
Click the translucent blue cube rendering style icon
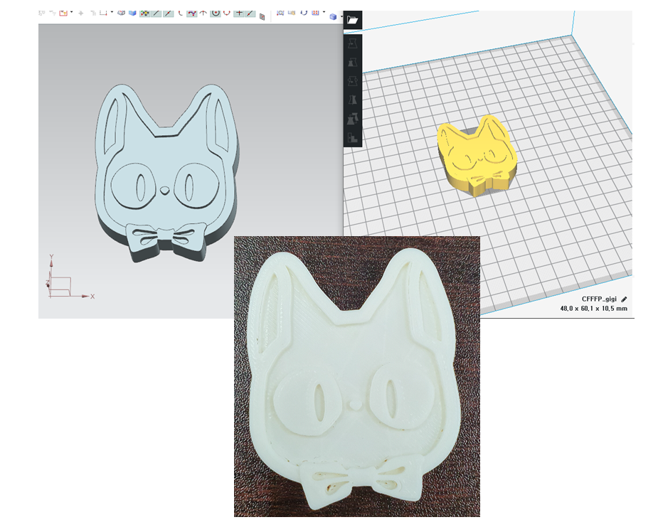click(x=333, y=16)
